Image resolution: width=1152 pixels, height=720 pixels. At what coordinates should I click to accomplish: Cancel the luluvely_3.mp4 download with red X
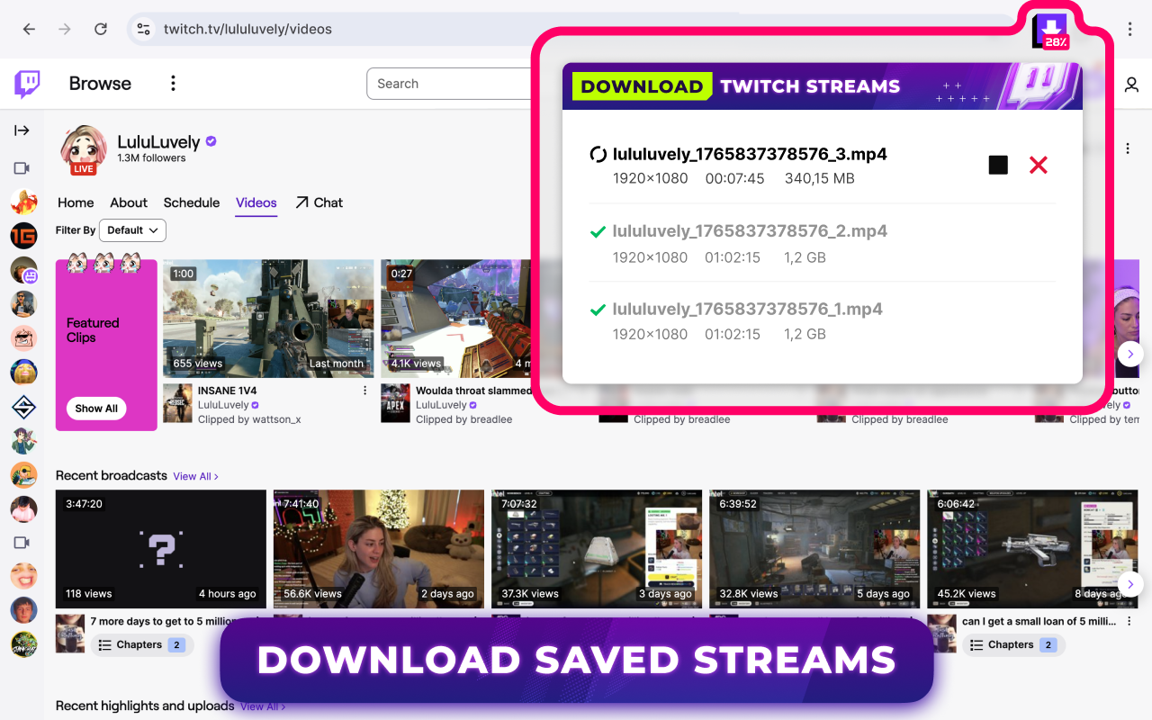pyautogui.click(x=1039, y=165)
